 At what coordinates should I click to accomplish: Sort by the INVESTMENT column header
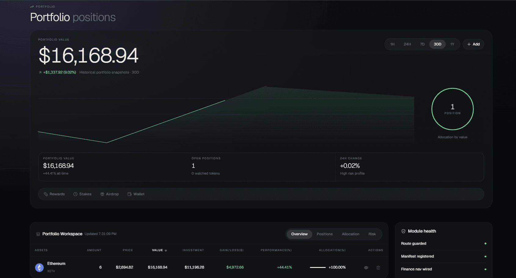click(193, 250)
